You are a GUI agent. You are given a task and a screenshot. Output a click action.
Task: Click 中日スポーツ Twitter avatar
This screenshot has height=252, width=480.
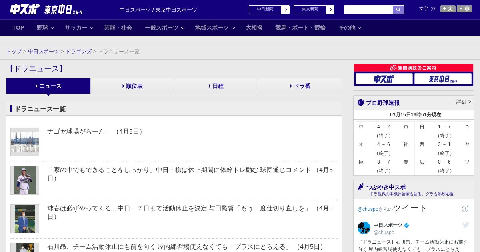(x=364, y=228)
